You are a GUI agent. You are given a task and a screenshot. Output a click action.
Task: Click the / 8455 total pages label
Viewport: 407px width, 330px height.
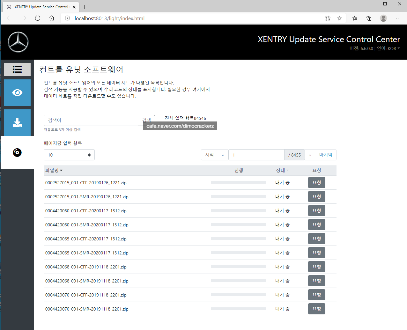[295, 155]
